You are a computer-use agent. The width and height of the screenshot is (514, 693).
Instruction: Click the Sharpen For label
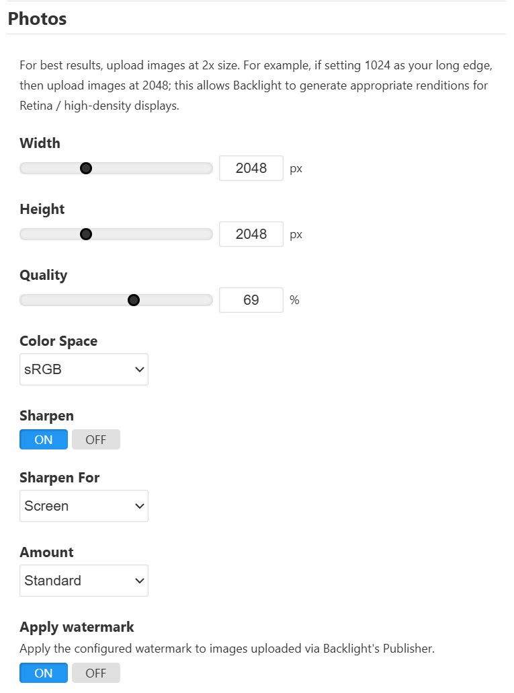(x=59, y=478)
